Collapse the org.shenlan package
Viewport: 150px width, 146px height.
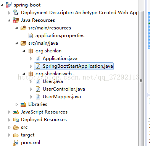pos(24,51)
